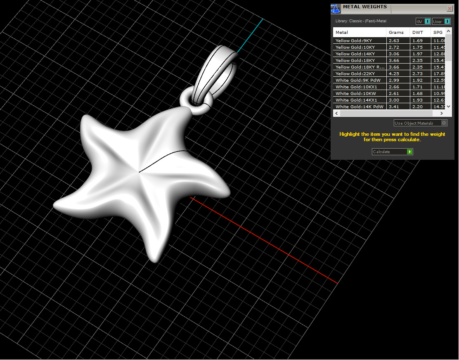The image size is (459, 360).
Task: Select the Yellow Gold:22KY row
Action: (389, 74)
